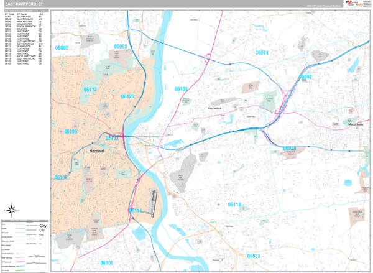Viewport: 373px width, 273px height.
Task: Click the 06109 ZIP code label
Action: 107,262
